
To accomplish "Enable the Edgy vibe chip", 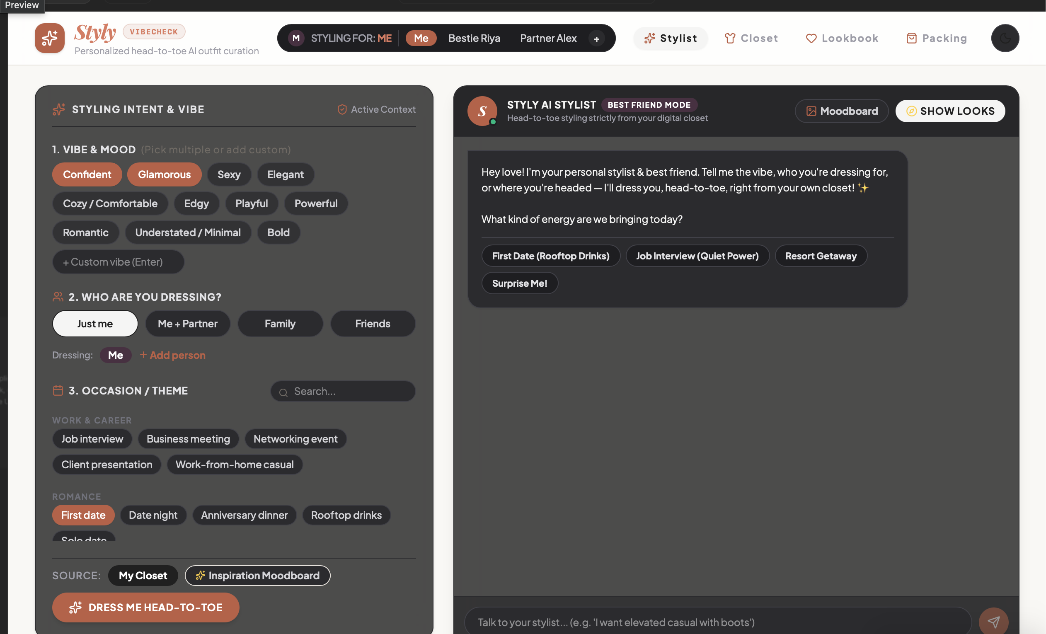I will 196,203.
